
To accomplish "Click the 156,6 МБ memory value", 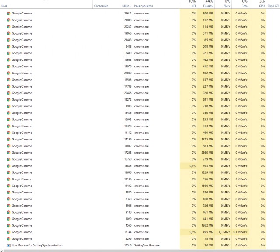I will pos(207,186).
